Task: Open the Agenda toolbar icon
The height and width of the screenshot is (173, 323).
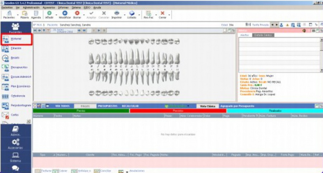Action: [x=36, y=15]
